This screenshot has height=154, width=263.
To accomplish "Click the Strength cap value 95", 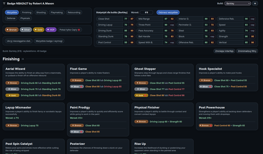I will coord(252,36).
